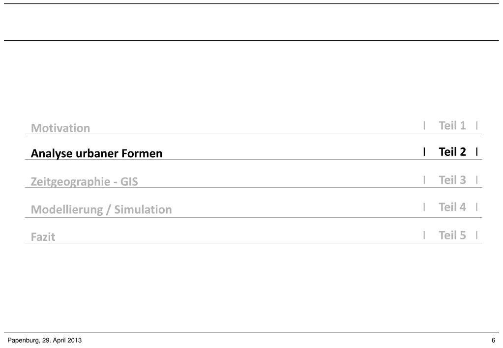The width and height of the screenshot is (503, 348).
Task: Jump to the Fazit section
Action: [x=43, y=237]
